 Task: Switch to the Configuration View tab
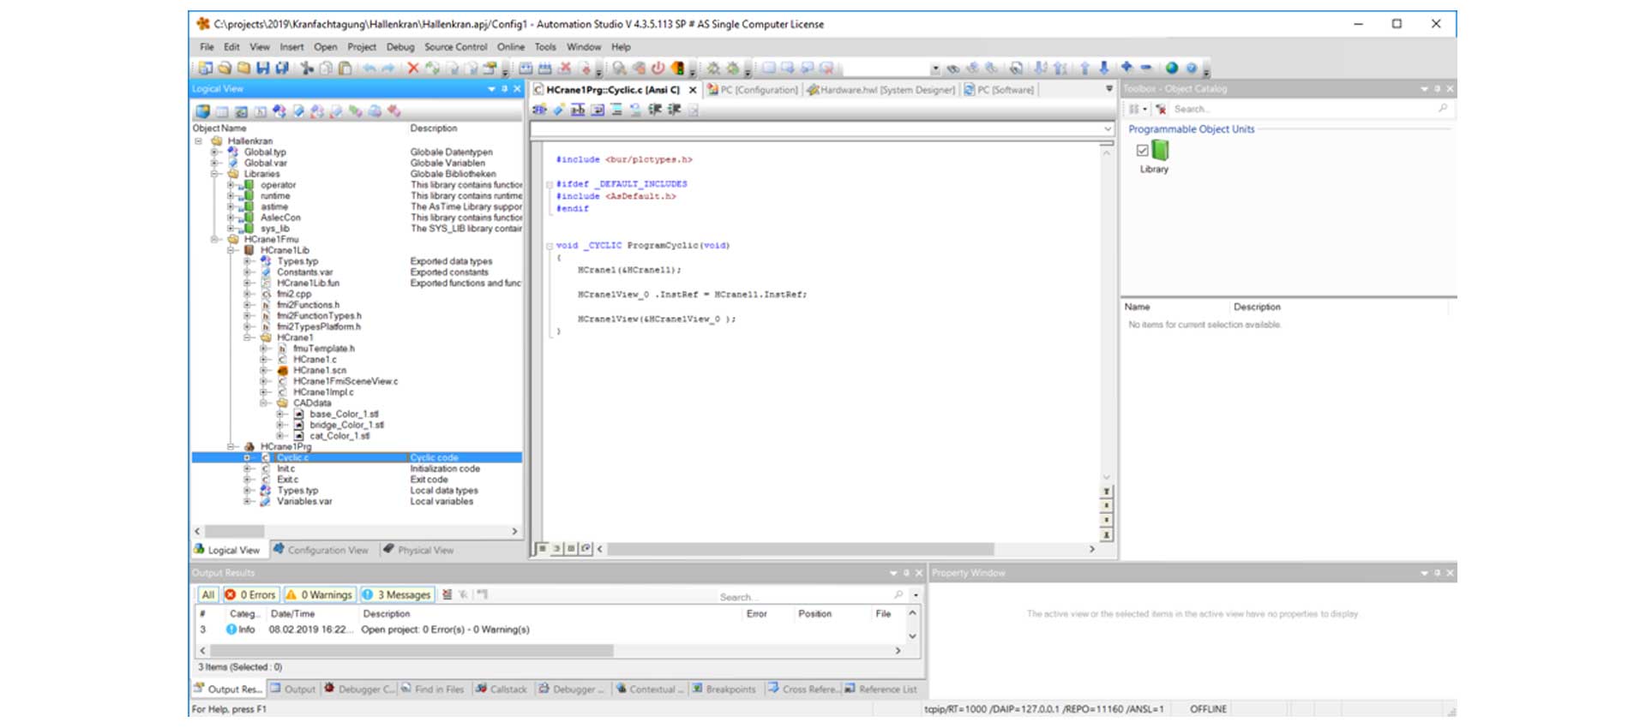point(321,550)
